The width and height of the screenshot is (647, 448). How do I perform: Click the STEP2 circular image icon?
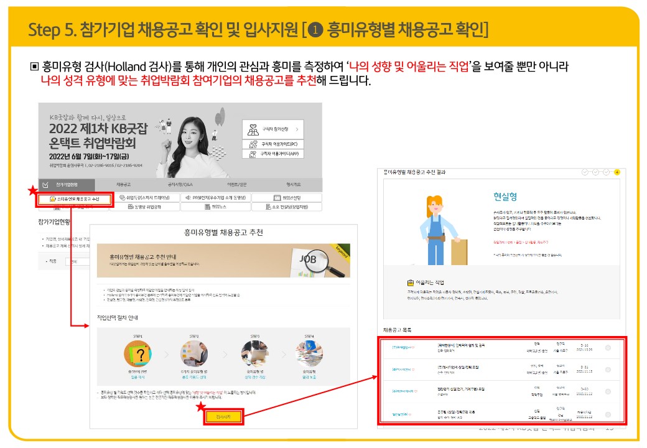pyautogui.click(x=194, y=355)
